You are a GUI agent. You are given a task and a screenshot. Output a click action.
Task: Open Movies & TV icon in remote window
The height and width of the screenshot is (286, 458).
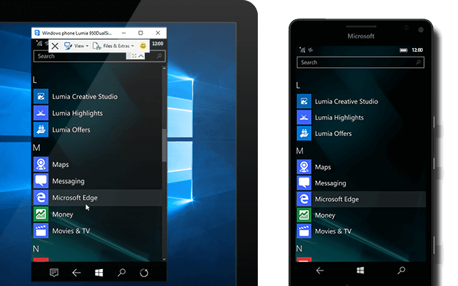[x=41, y=231]
